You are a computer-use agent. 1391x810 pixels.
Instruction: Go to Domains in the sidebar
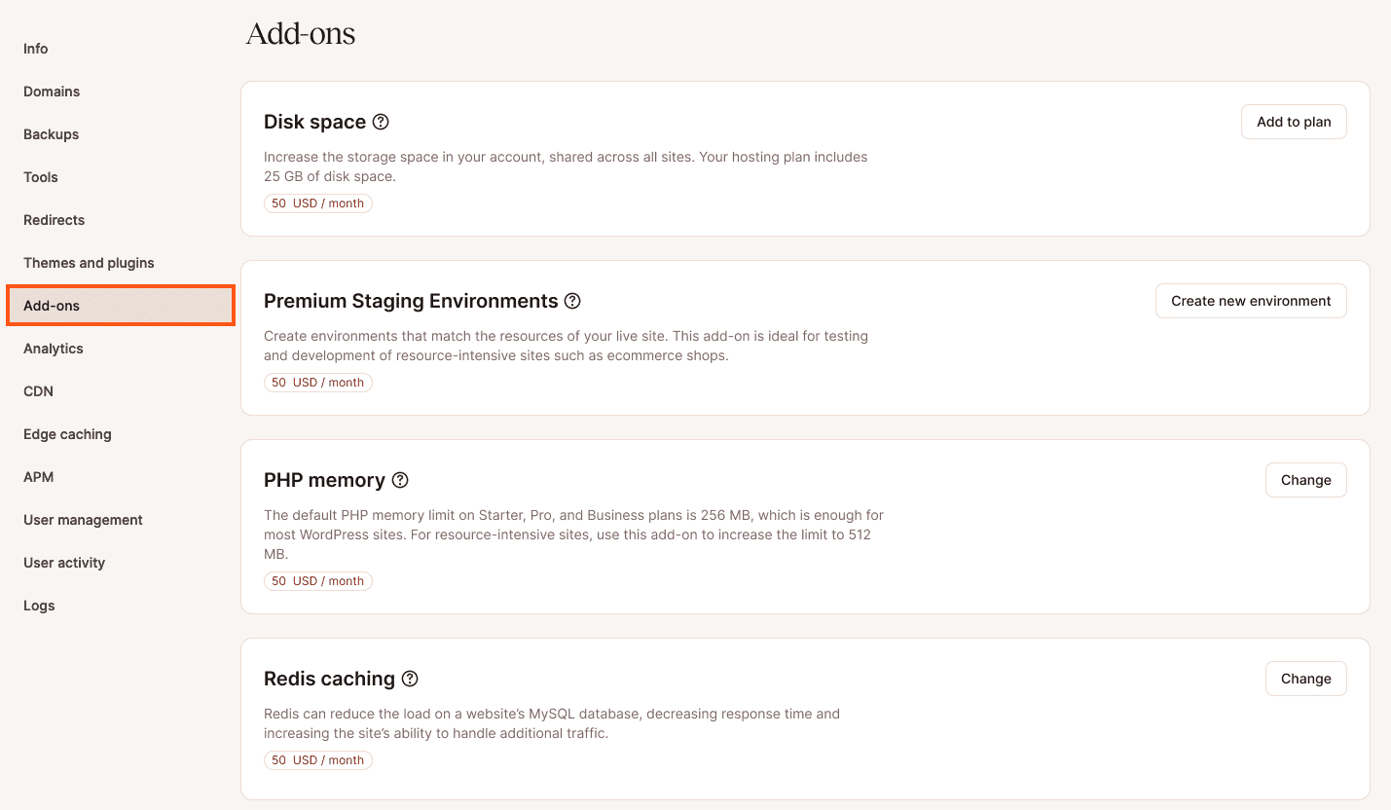(x=52, y=92)
